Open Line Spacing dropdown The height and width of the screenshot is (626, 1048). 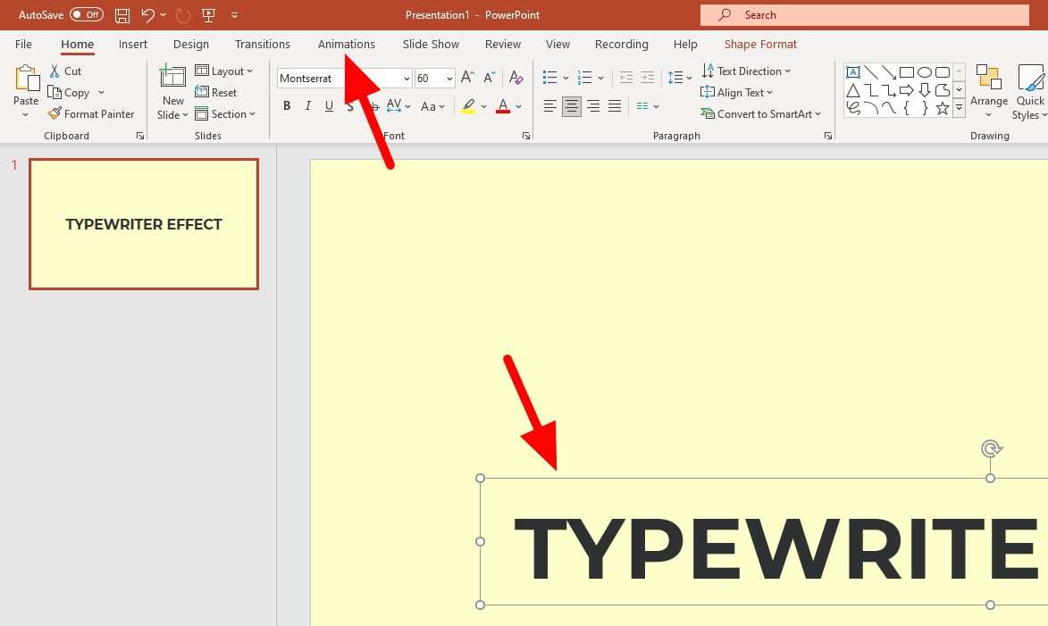click(x=680, y=78)
